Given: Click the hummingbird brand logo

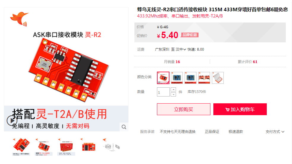Looking at the screenshot, I should 19,19.
